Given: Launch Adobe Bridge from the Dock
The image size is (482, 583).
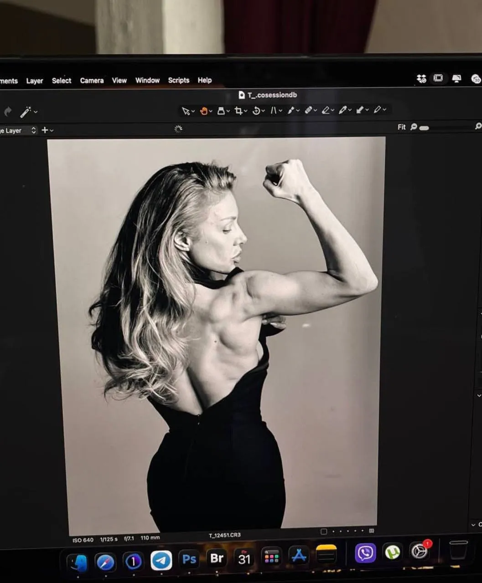Looking at the screenshot, I should 217,558.
